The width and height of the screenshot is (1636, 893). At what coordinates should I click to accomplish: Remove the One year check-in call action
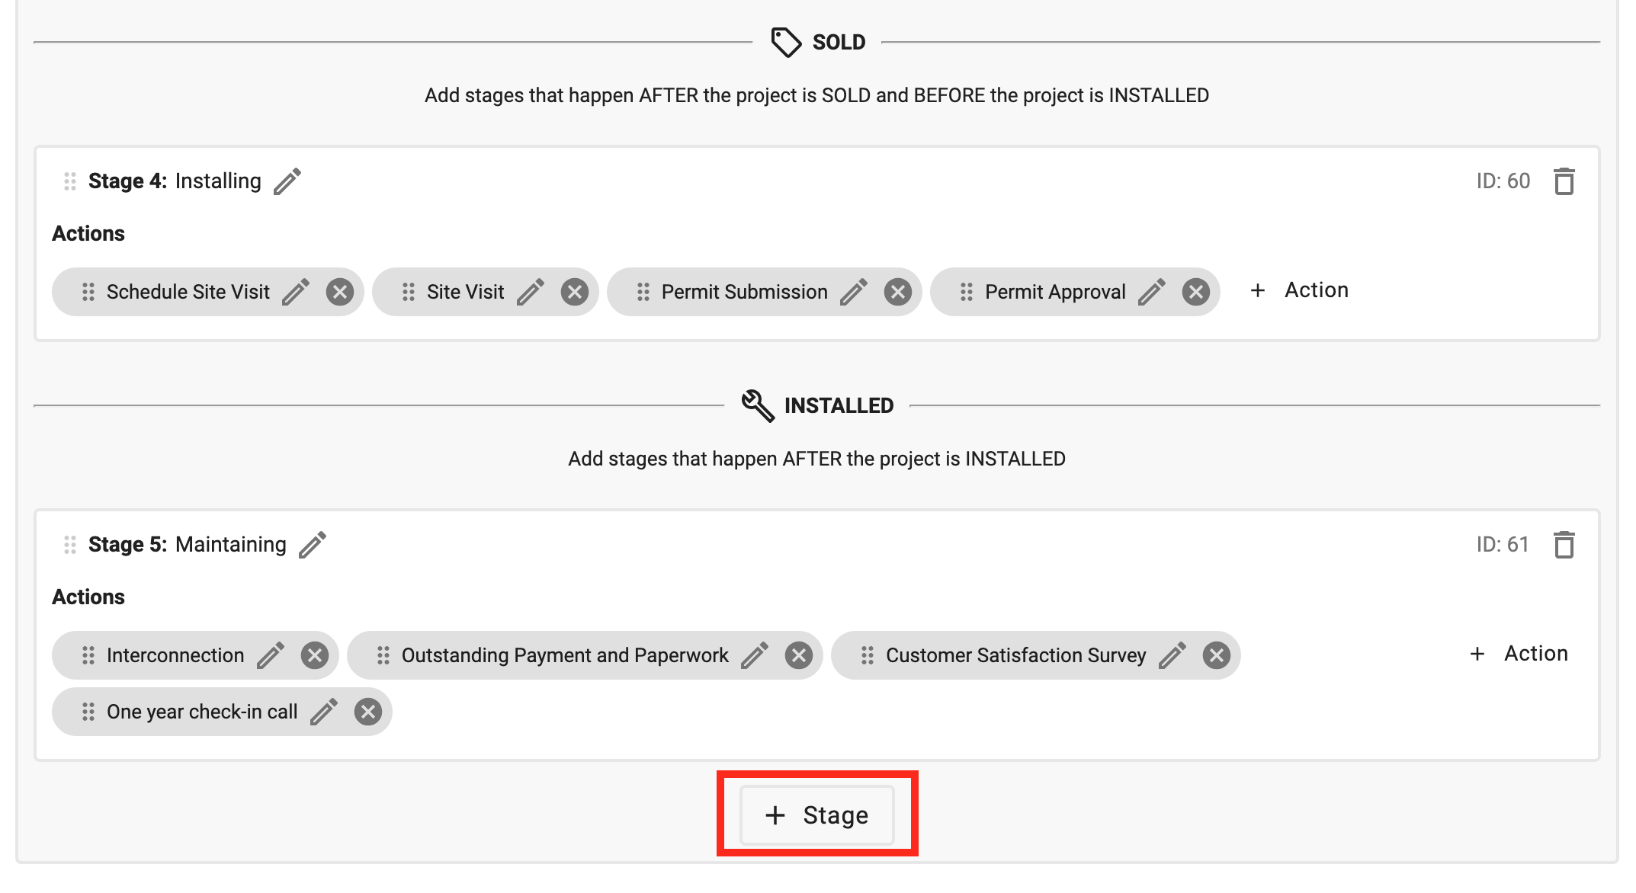click(x=368, y=712)
